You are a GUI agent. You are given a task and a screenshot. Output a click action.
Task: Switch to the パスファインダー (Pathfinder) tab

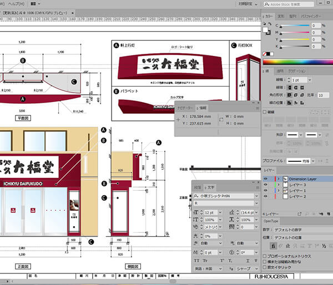(x=311, y=16)
